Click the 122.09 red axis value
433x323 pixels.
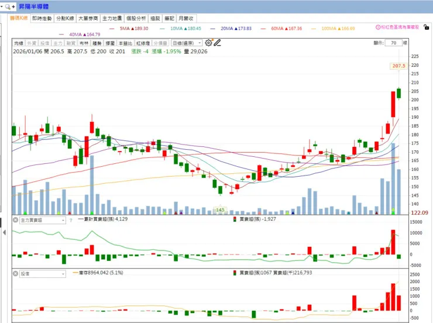(420, 212)
